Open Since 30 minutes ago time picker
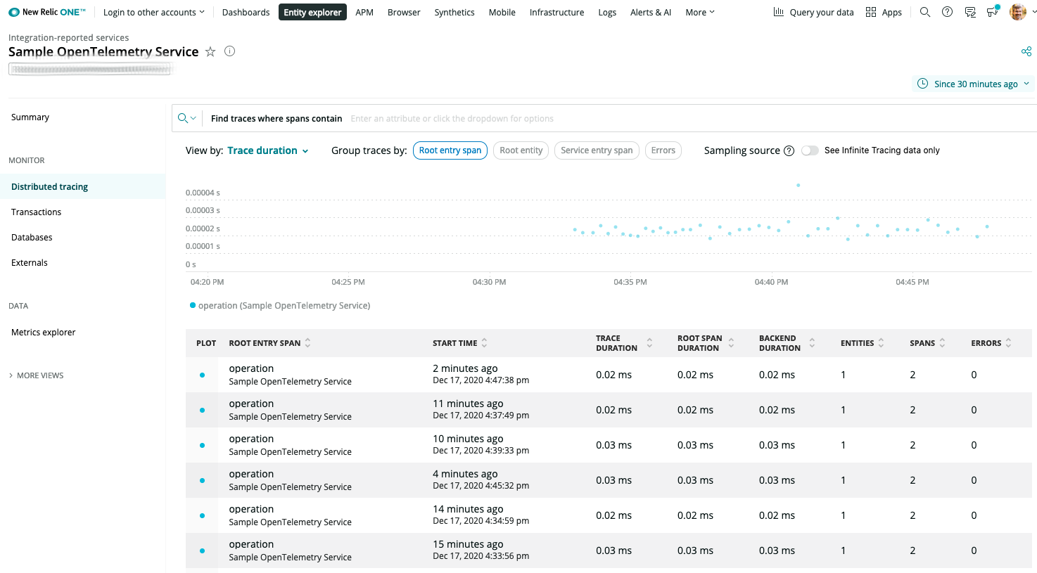Viewport: 1037px width, 573px height. click(974, 84)
